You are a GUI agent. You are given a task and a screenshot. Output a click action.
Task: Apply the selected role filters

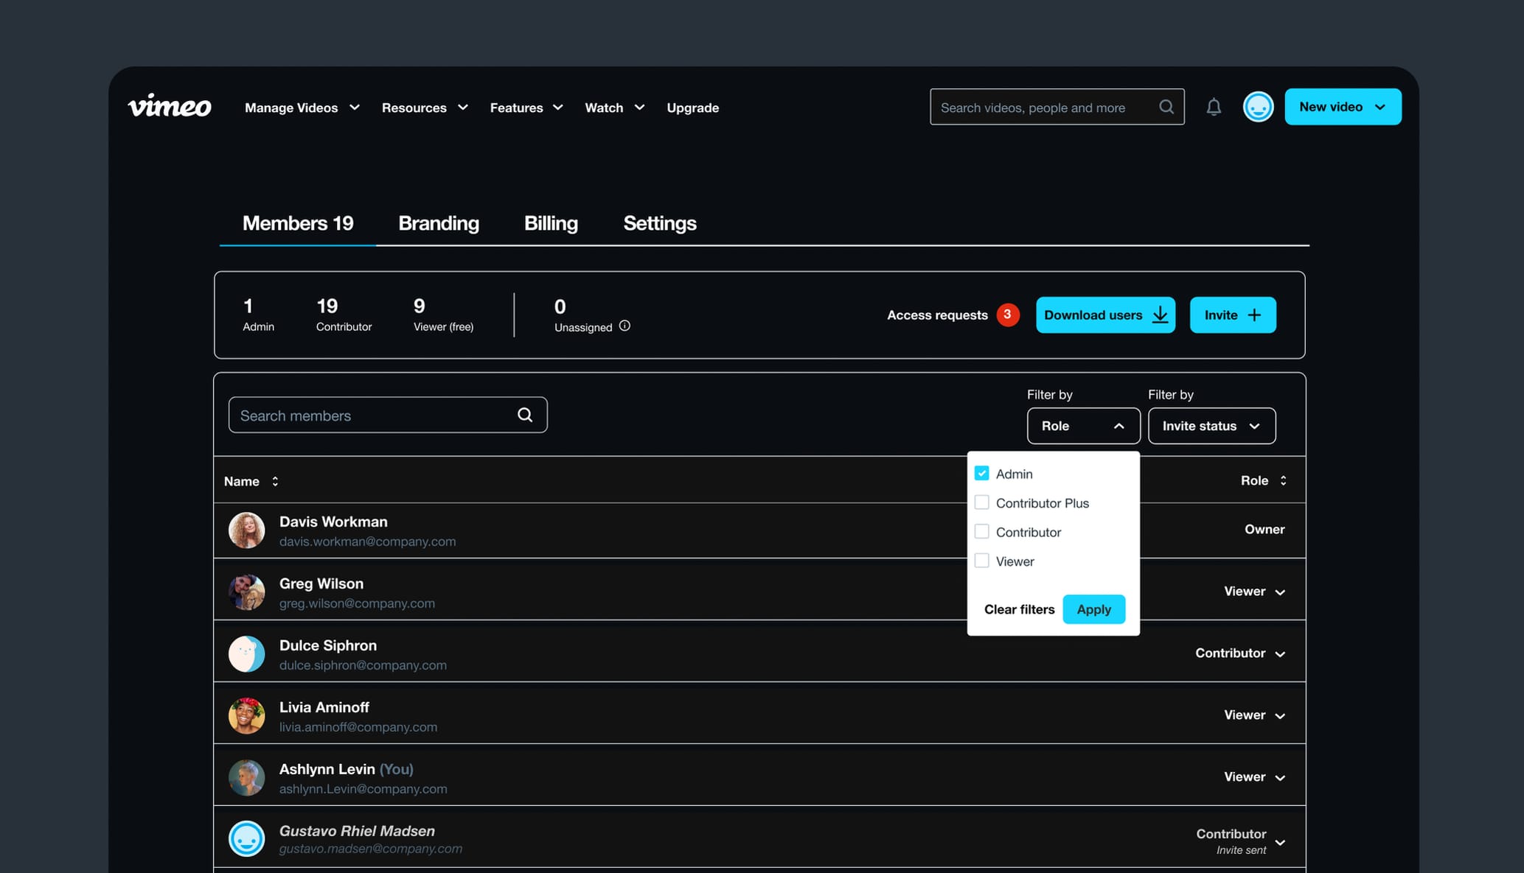[x=1093, y=609]
